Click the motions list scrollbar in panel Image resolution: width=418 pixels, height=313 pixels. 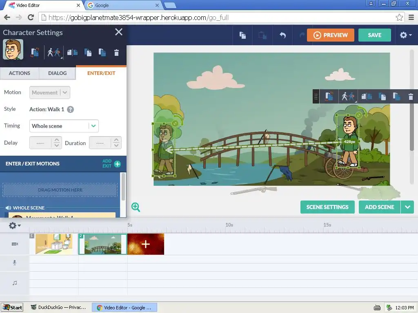tap(123, 187)
